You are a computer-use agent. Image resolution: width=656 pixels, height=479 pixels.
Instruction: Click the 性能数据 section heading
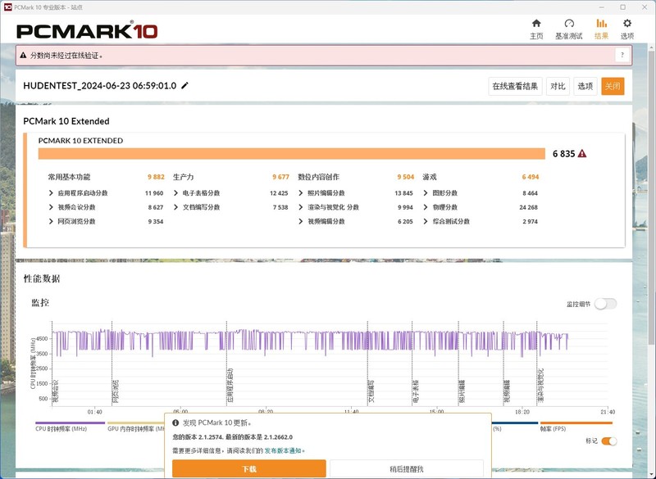pos(42,278)
